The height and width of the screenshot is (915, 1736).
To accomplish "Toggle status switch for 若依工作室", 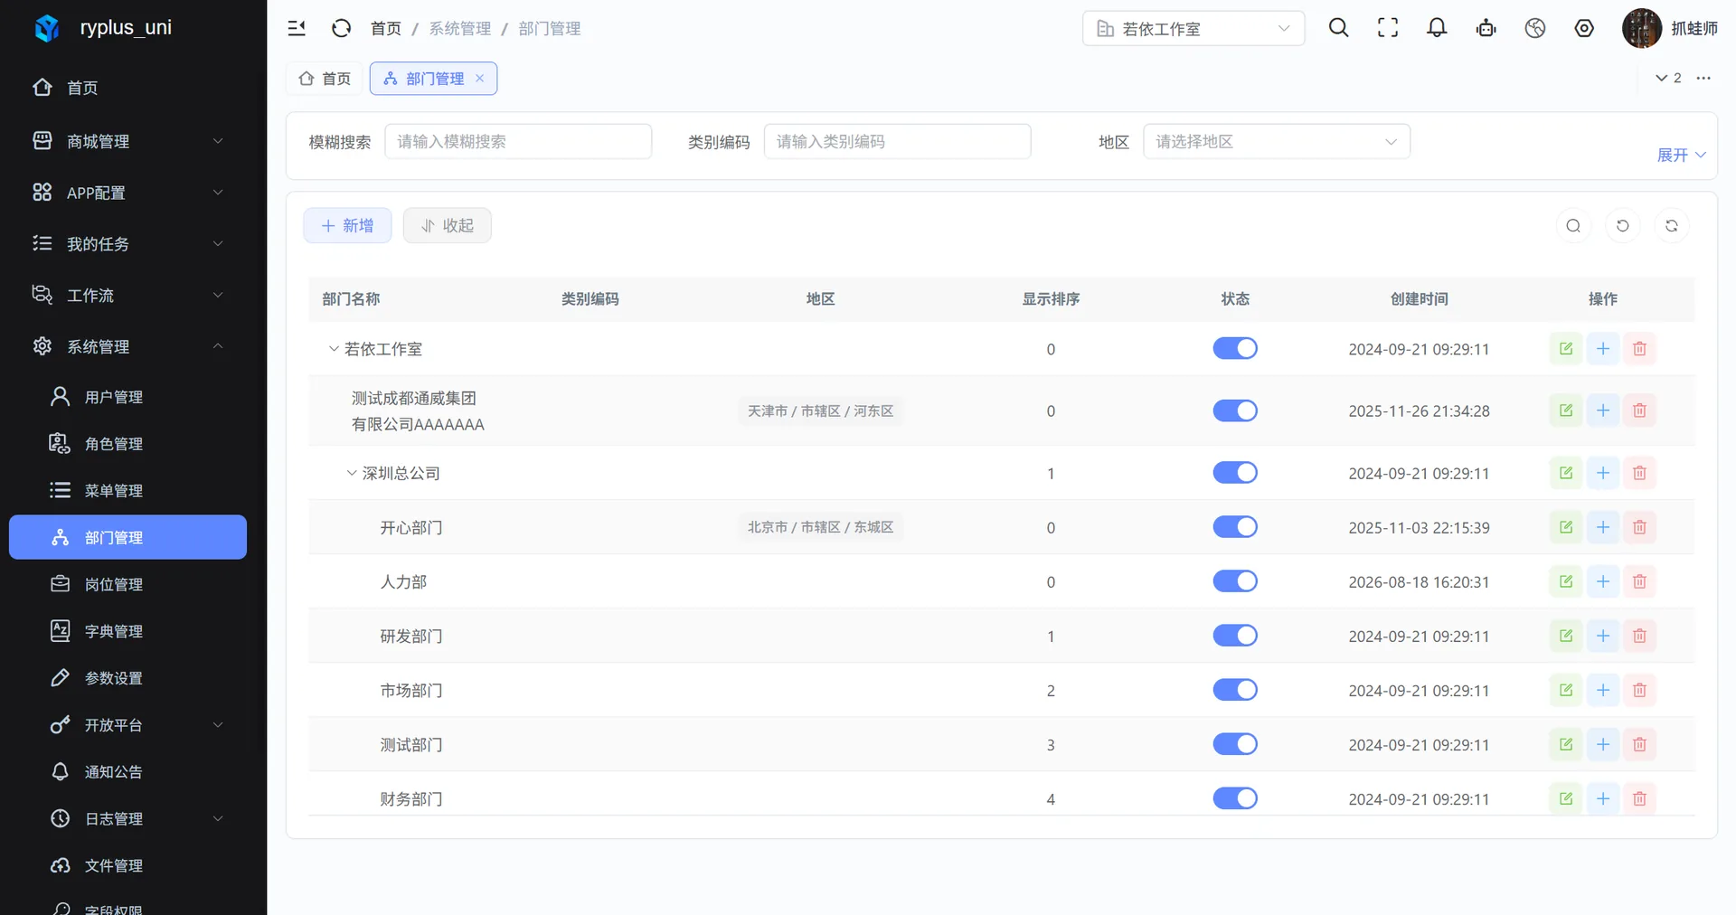I will (x=1235, y=348).
